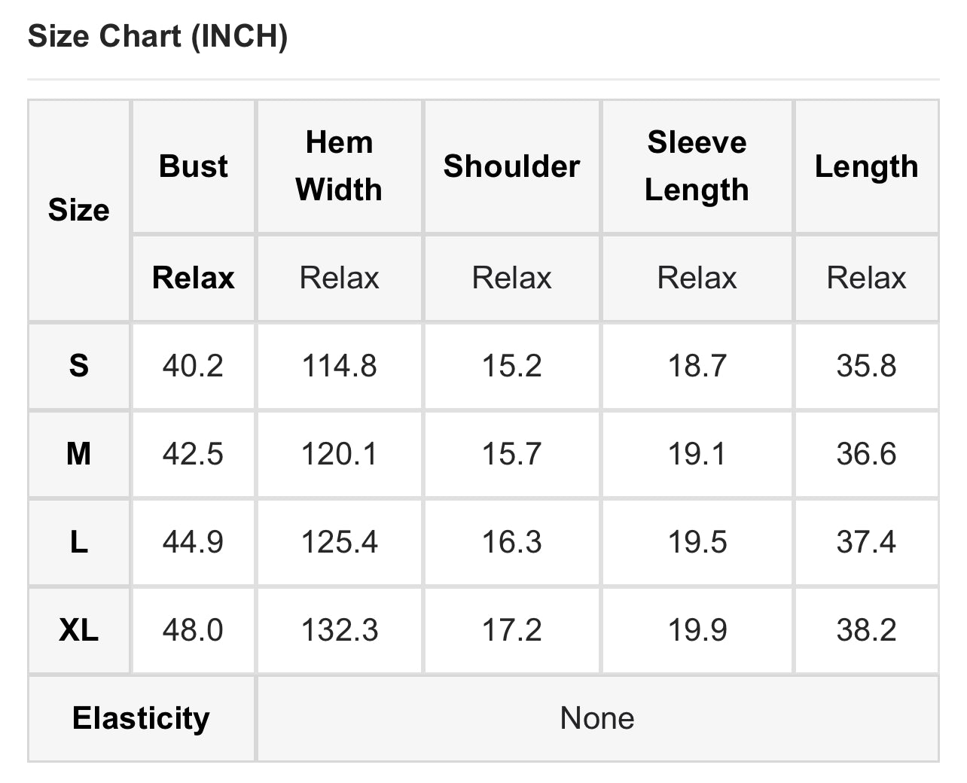Select the S size row label

point(79,366)
